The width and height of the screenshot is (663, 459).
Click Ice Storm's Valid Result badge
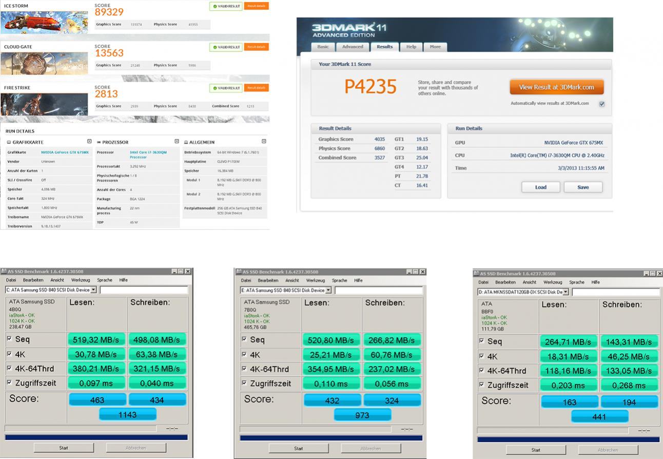226,6
